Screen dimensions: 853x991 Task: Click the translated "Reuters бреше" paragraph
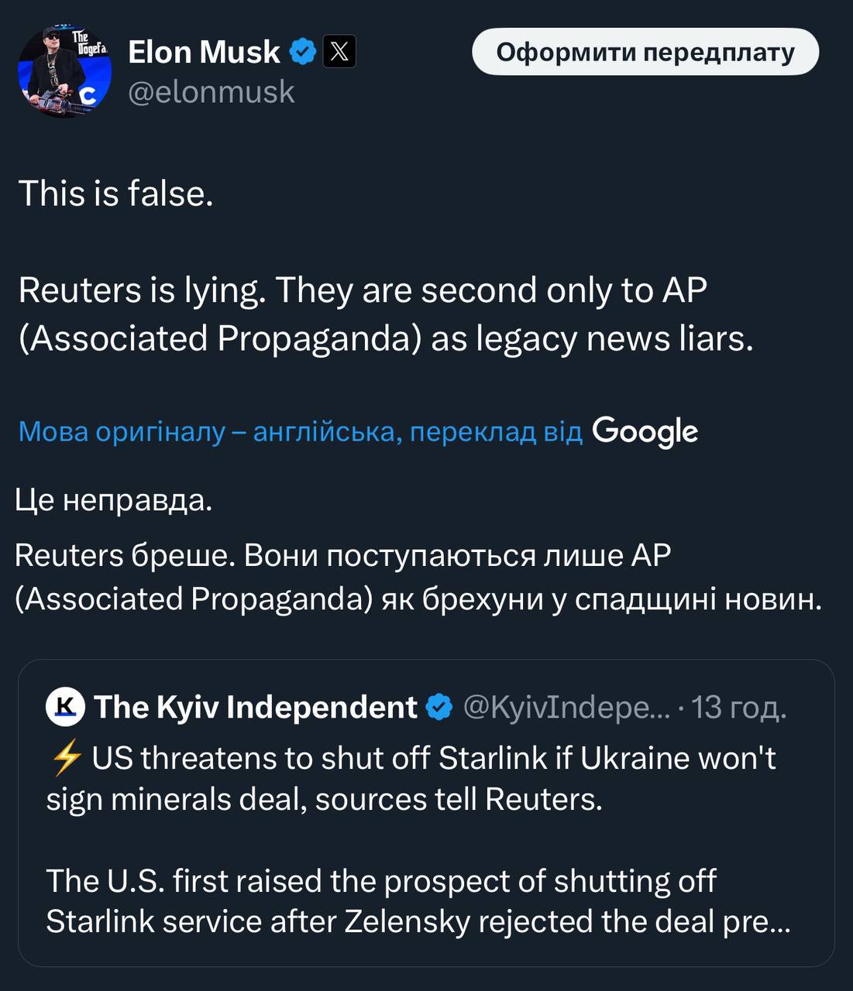(418, 577)
